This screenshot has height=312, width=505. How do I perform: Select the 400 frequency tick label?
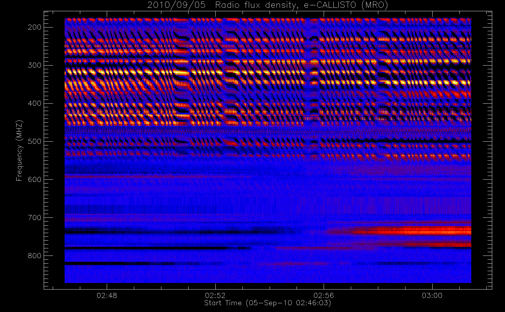pos(34,103)
